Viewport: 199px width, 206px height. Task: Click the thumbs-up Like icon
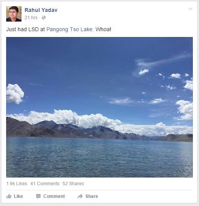coord(9,196)
